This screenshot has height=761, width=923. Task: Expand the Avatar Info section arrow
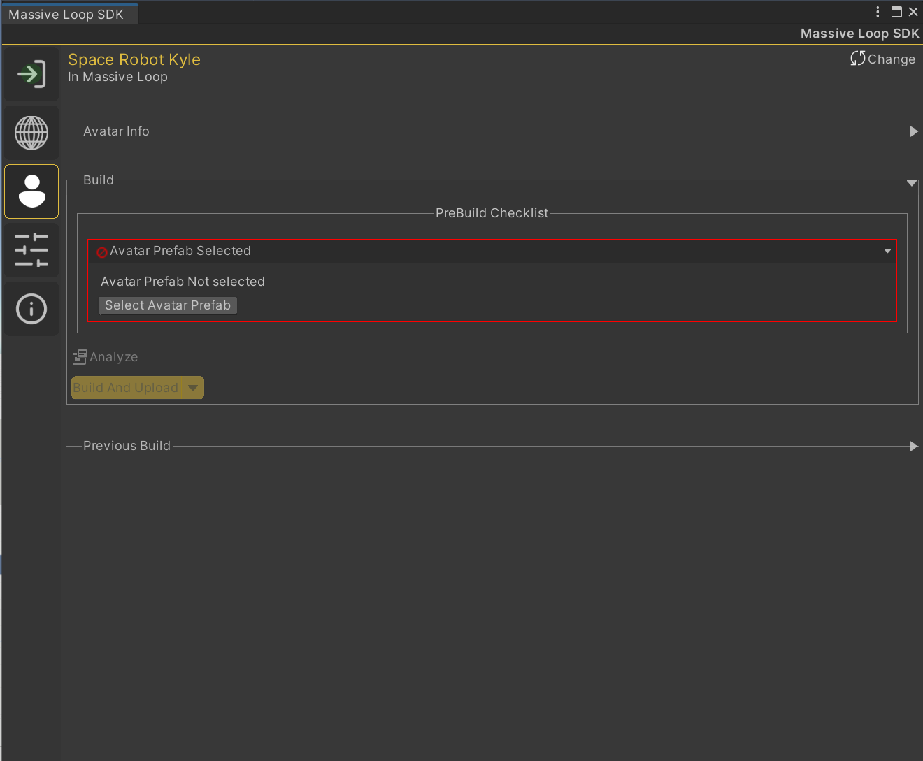(914, 131)
